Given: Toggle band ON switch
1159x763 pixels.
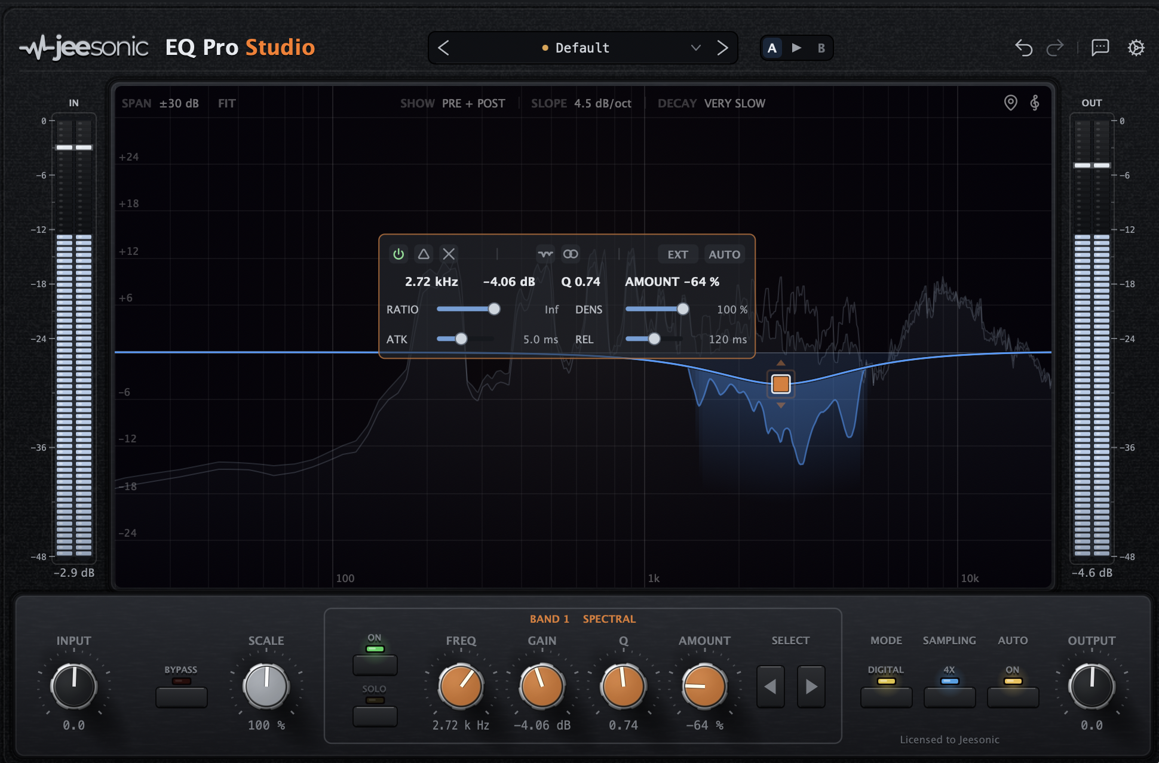Looking at the screenshot, I should click(375, 664).
